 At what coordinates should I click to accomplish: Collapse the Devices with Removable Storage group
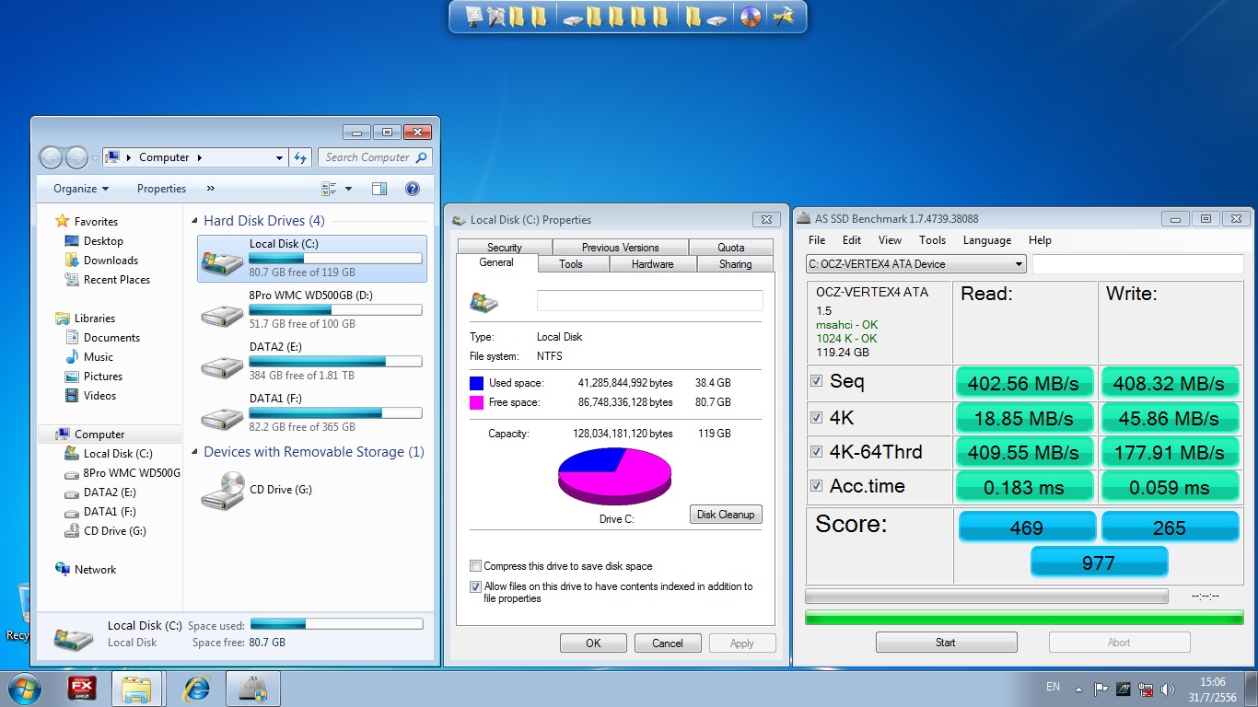[x=195, y=452]
